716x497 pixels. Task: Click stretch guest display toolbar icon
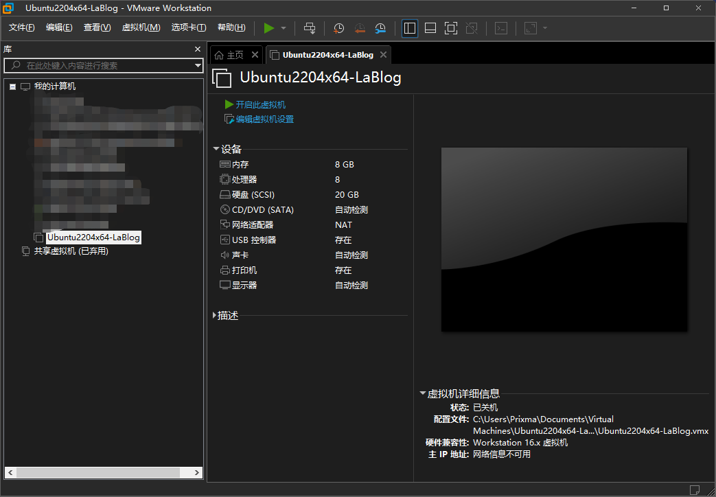pos(531,28)
